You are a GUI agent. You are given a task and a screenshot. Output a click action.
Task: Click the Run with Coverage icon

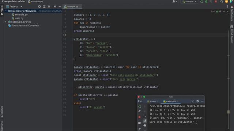coord(211,1)
